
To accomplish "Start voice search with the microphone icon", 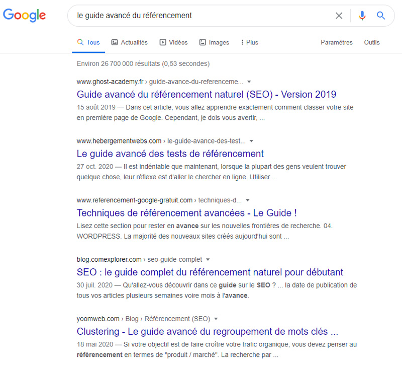I will 362,16.
